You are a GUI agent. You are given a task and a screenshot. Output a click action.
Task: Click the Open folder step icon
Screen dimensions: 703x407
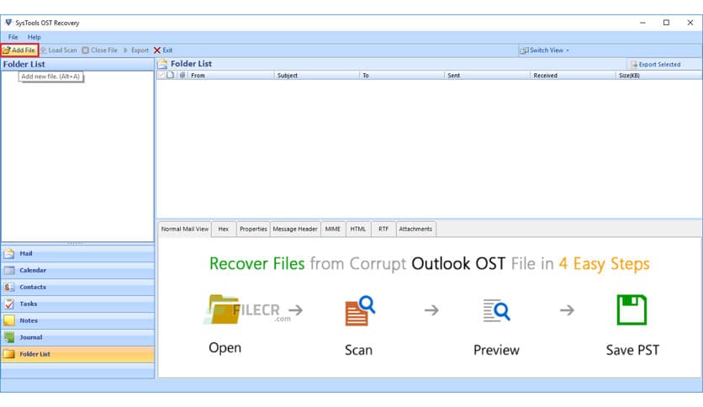[x=224, y=309]
